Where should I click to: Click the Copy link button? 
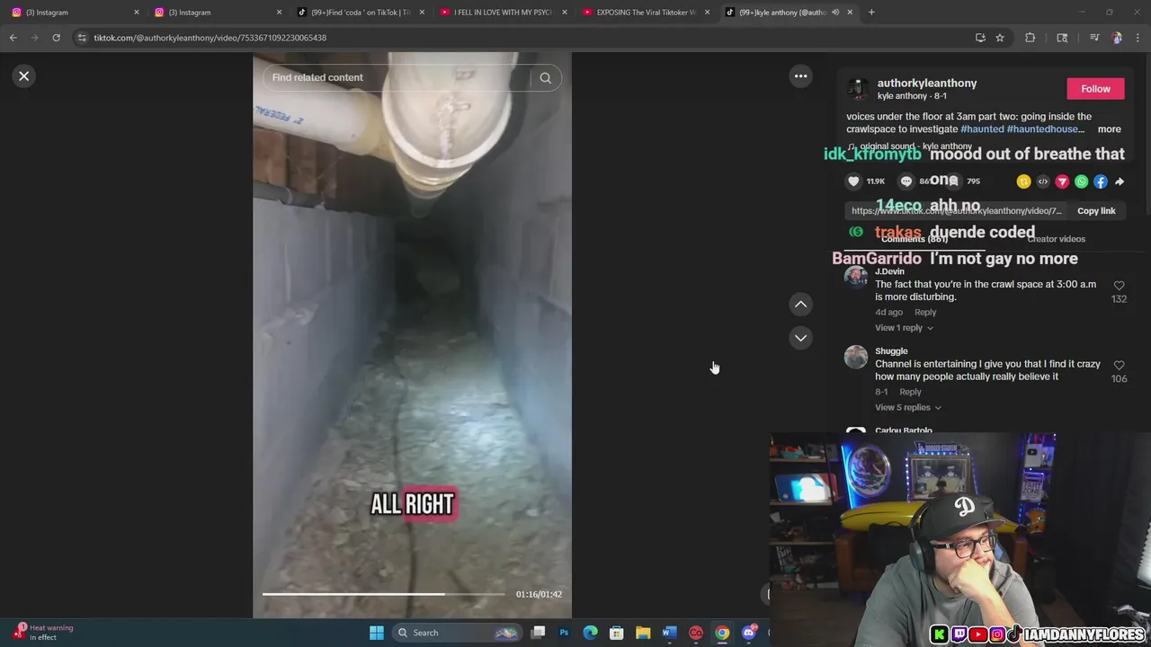click(1096, 211)
